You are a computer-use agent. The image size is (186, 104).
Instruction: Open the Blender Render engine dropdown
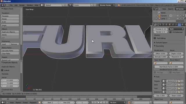107,5
